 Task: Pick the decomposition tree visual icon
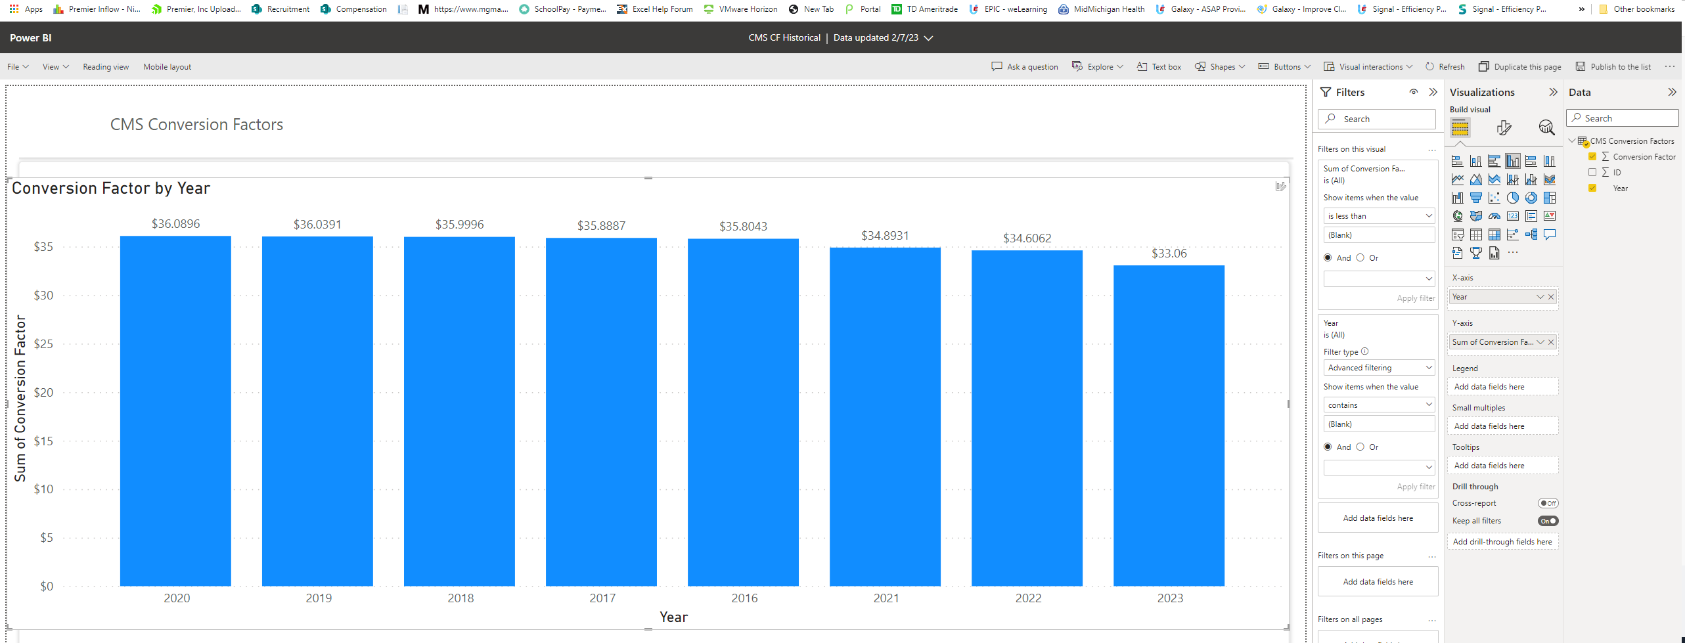click(x=1531, y=234)
